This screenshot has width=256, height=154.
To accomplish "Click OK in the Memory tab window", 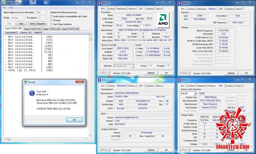I will coord(246,73).
